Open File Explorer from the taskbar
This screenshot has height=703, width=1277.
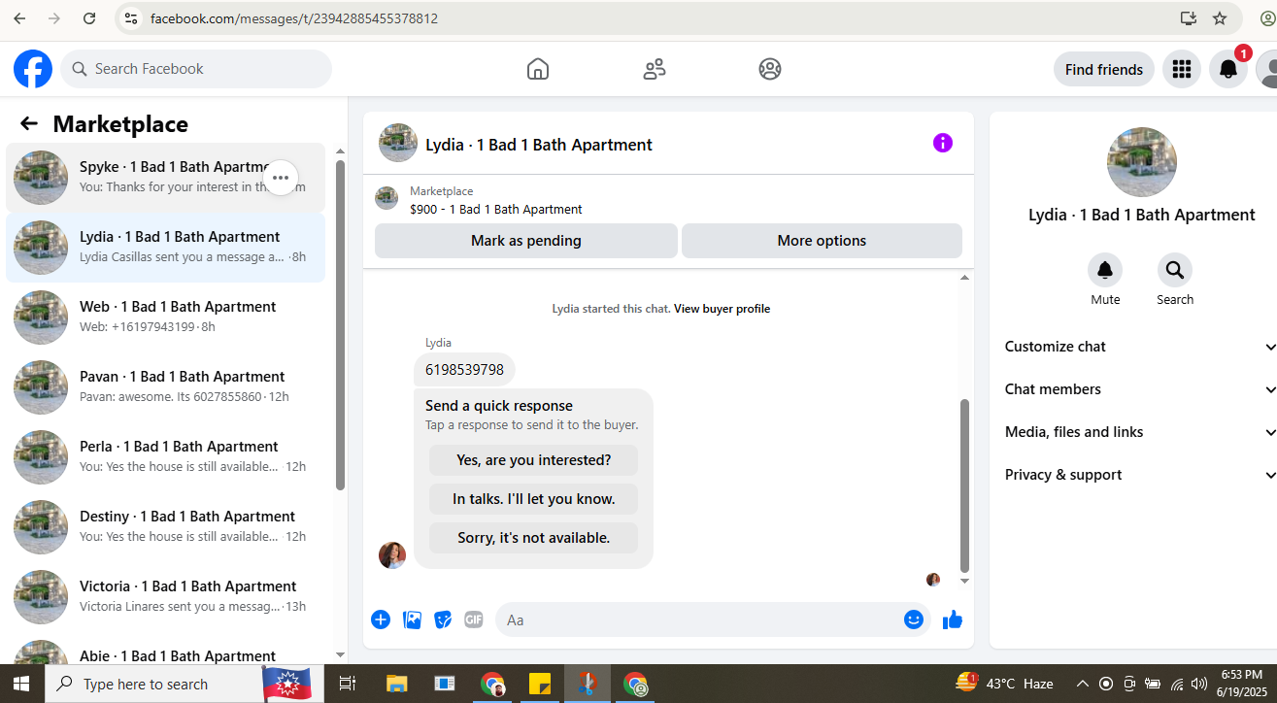tap(396, 684)
